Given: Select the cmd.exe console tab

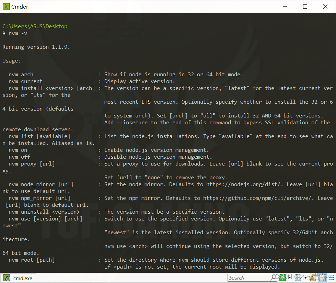Looking at the screenshot, I should pos(18,278).
